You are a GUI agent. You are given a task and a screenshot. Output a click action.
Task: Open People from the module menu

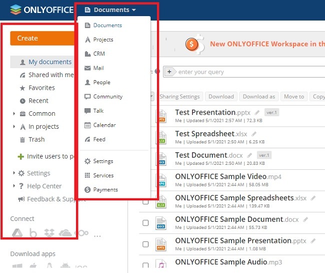click(x=102, y=82)
